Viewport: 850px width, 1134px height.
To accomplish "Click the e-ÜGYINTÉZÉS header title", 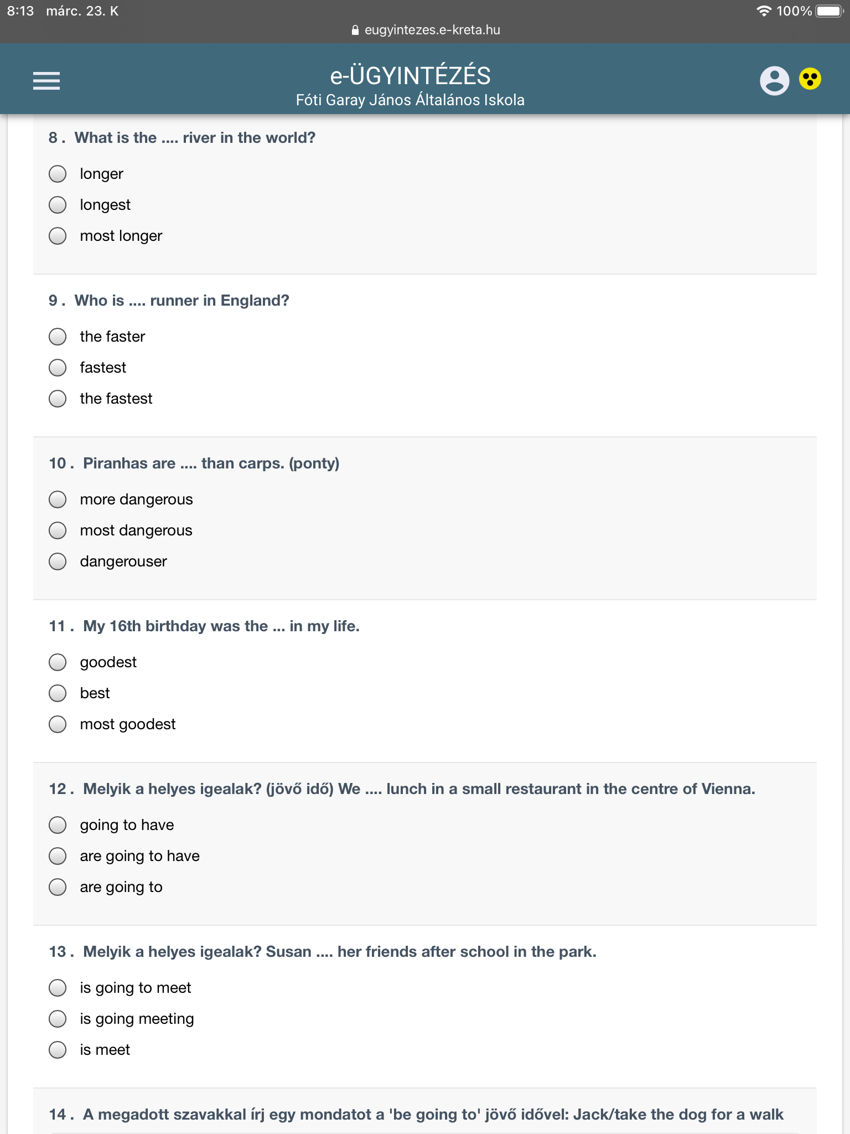I will point(410,76).
